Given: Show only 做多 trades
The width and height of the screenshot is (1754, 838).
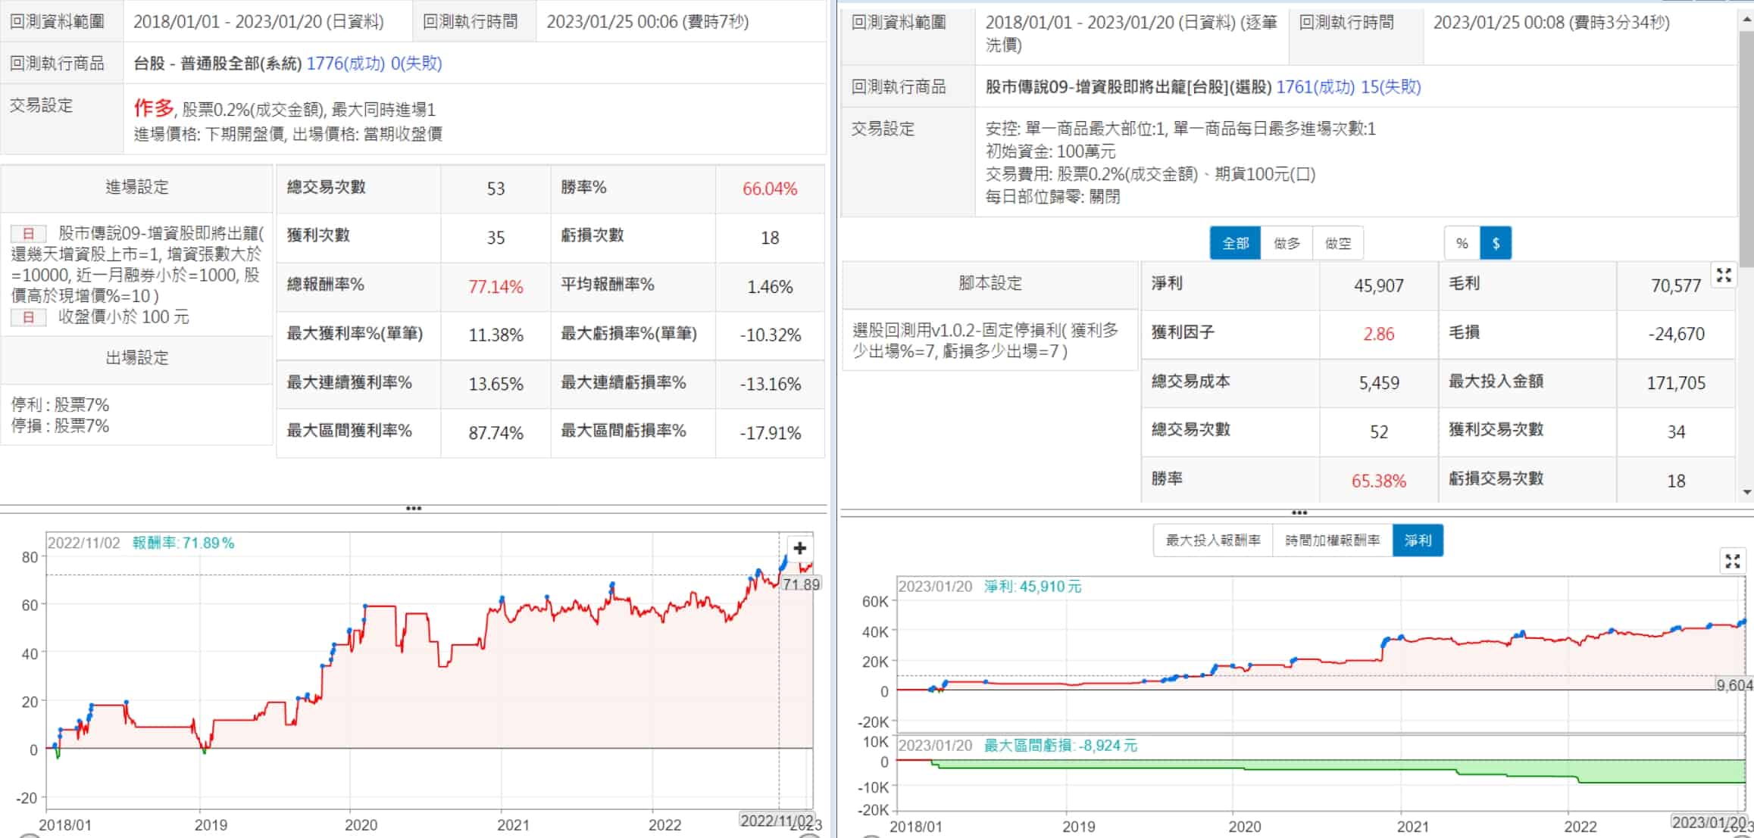Looking at the screenshot, I should [x=1287, y=243].
